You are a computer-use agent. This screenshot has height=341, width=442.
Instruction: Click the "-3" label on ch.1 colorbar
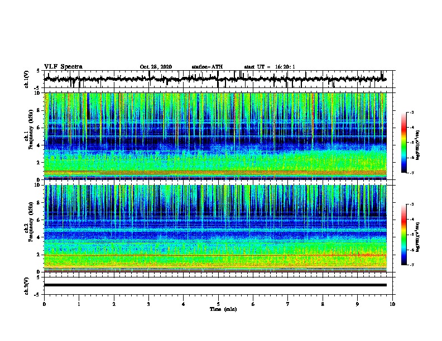point(411,112)
